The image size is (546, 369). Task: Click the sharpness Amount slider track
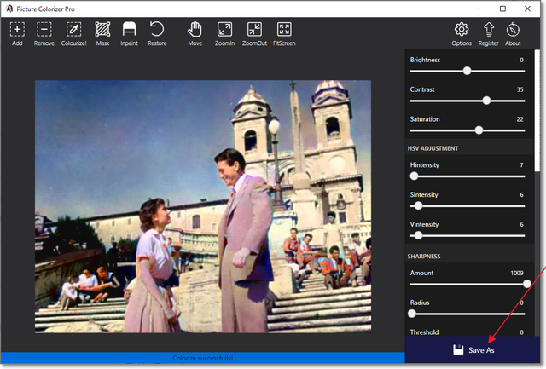pos(468,284)
